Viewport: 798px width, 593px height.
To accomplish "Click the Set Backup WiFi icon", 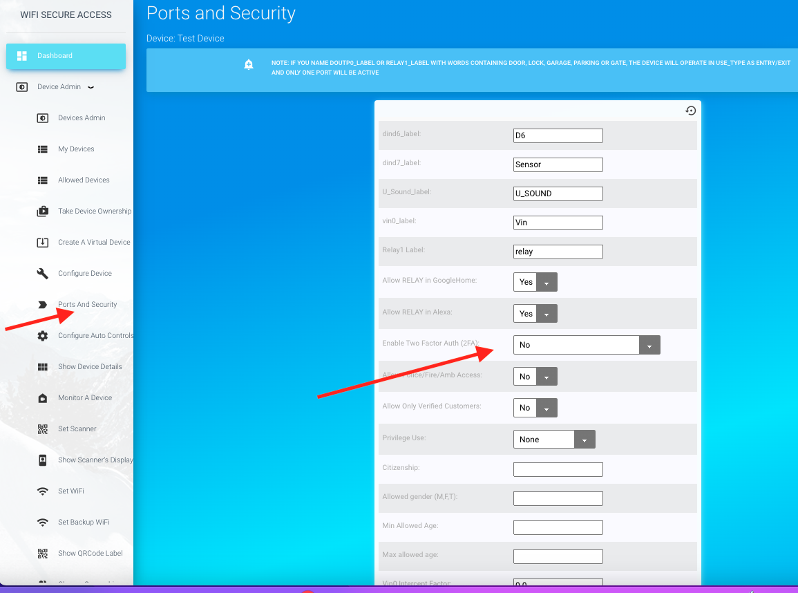I will point(43,523).
